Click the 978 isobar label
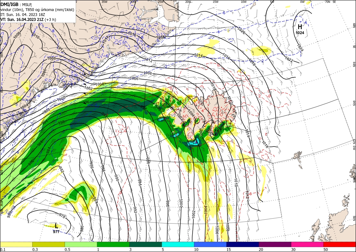The image size is (356, 252). point(62,216)
